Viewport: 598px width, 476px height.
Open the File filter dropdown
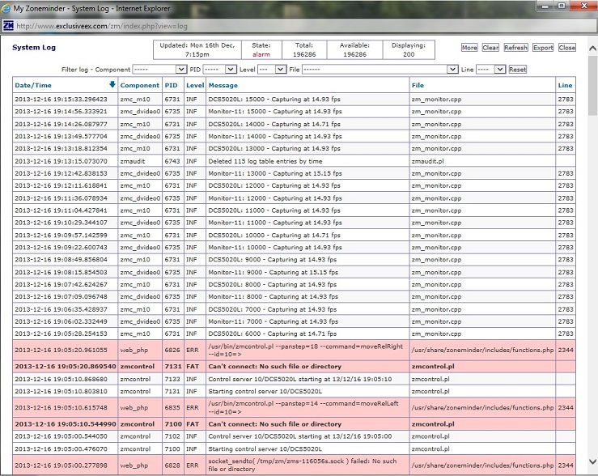[x=380, y=70]
